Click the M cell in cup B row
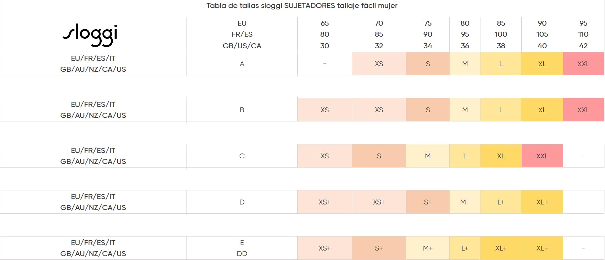The height and width of the screenshot is (260, 605). (x=465, y=110)
